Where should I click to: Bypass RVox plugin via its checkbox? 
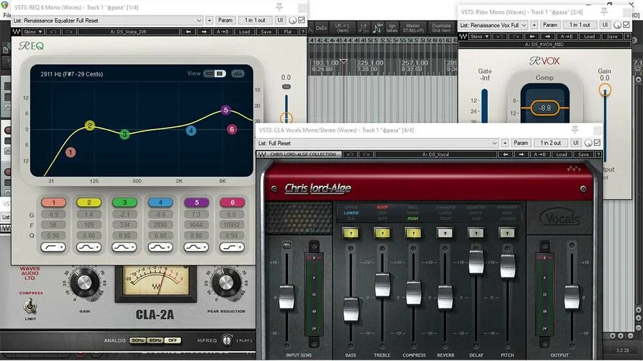point(626,24)
